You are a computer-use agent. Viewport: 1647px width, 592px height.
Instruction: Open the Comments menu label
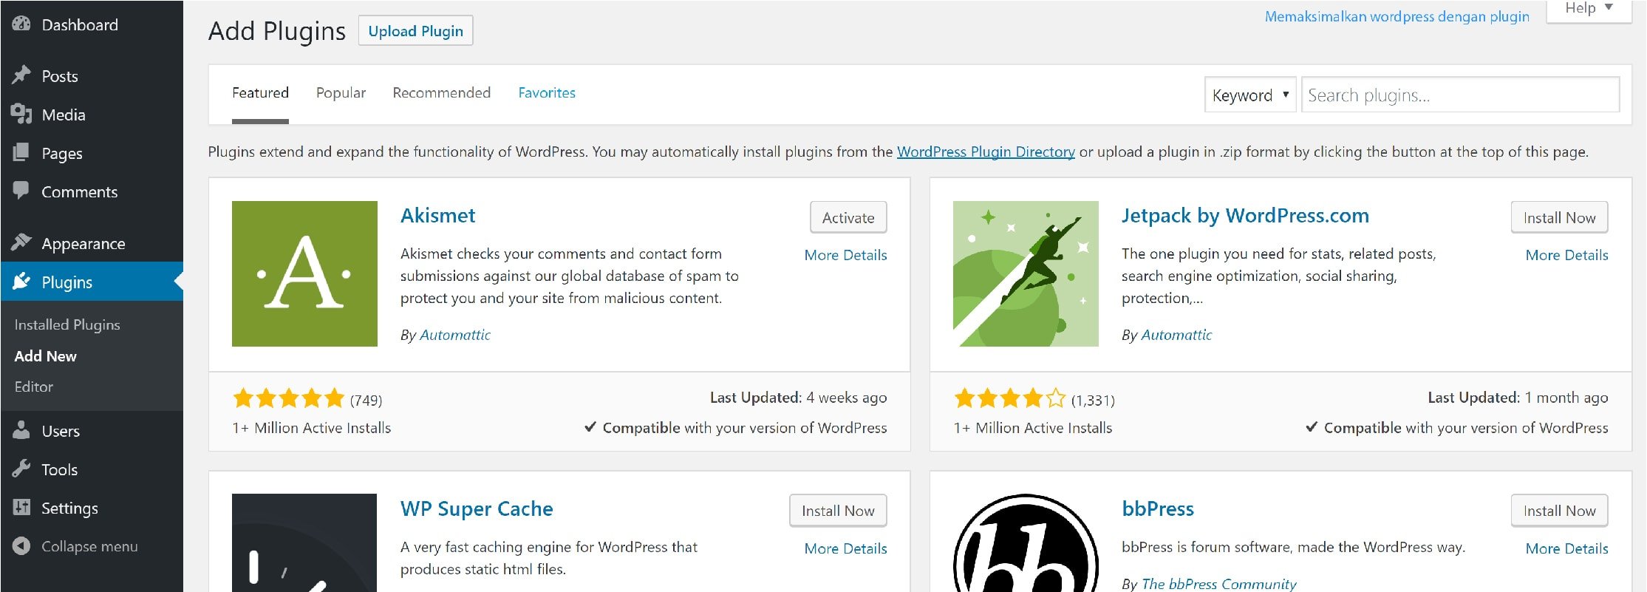[80, 191]
